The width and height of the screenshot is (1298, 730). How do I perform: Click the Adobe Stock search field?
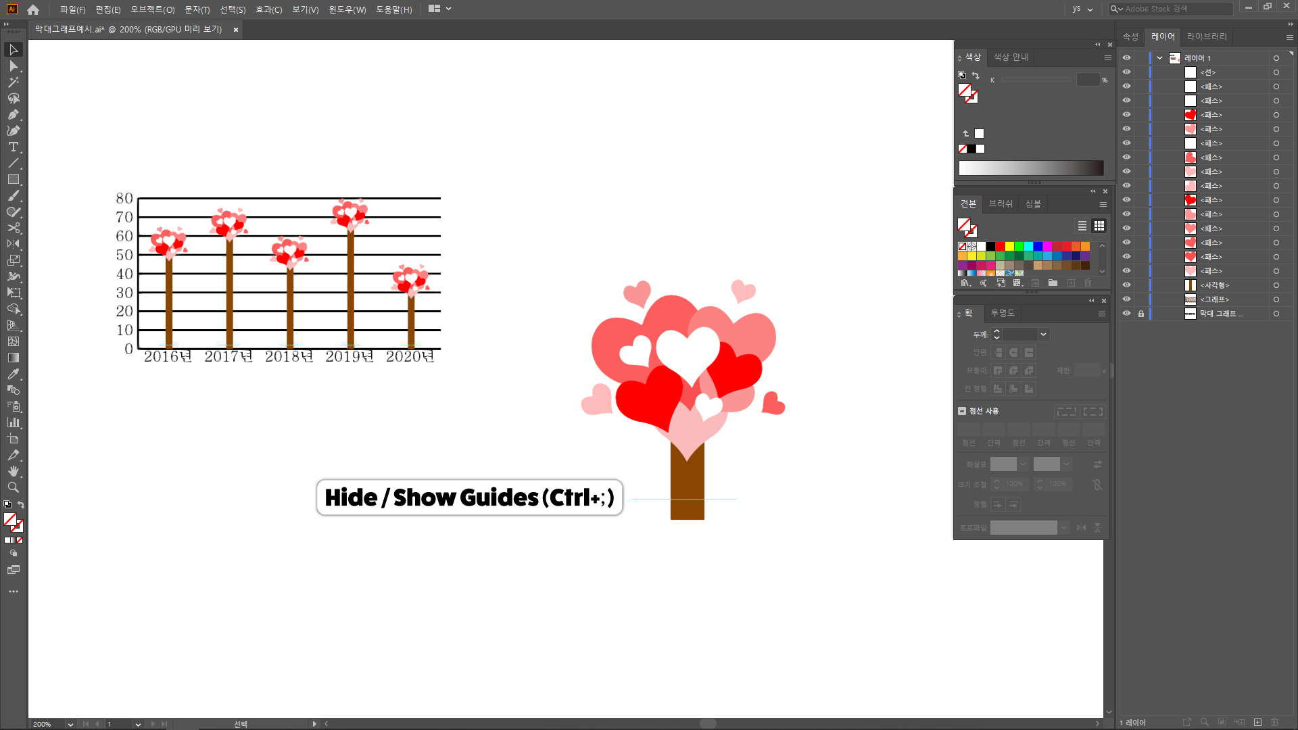1176,9
